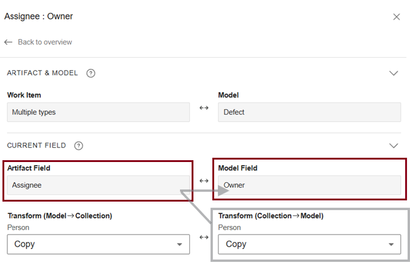Image resolution: width=410 pixels, height=268 pixels.
Task: Select the Model field showing Defect
Action: tap(309, 112)
